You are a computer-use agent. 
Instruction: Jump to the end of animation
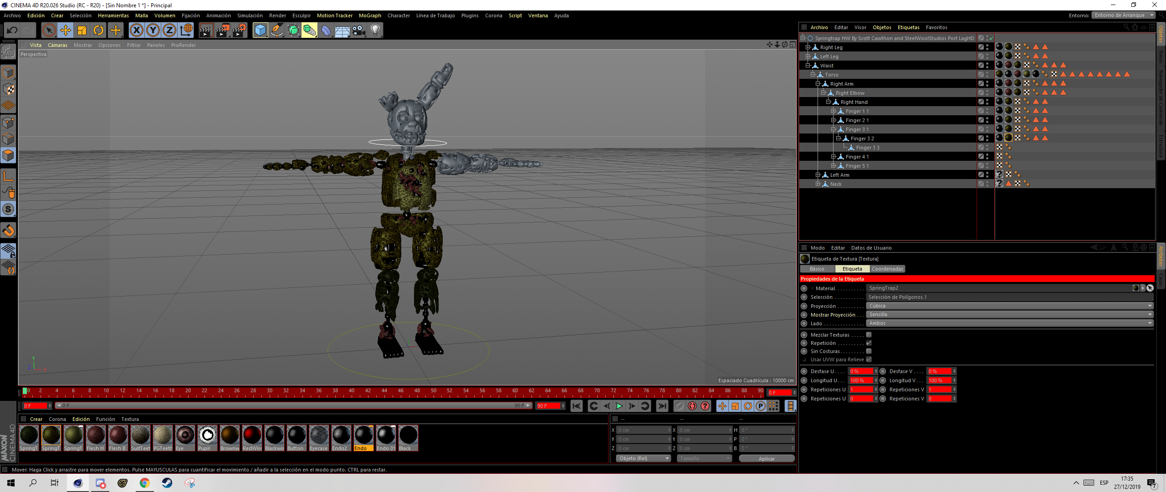click(662, 406)
